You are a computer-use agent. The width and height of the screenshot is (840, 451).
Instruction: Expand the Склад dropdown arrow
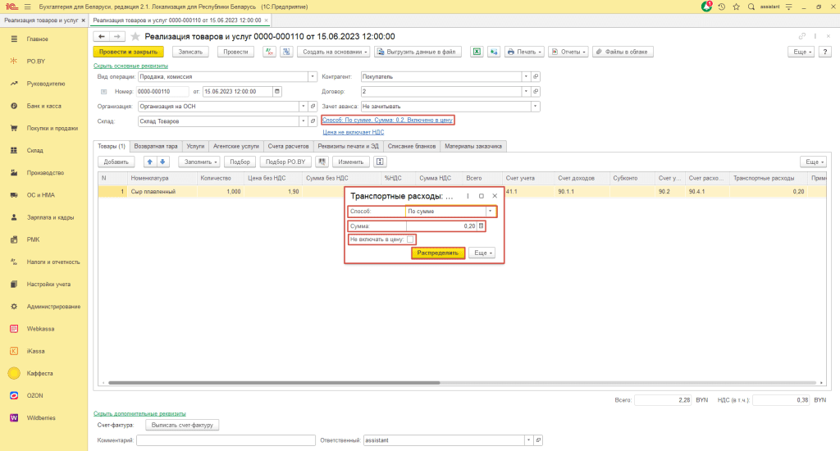pos(304,121)
